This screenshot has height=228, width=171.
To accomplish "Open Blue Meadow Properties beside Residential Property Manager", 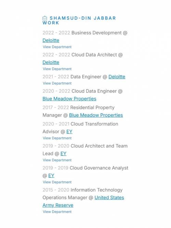I will tap(96, 115).
